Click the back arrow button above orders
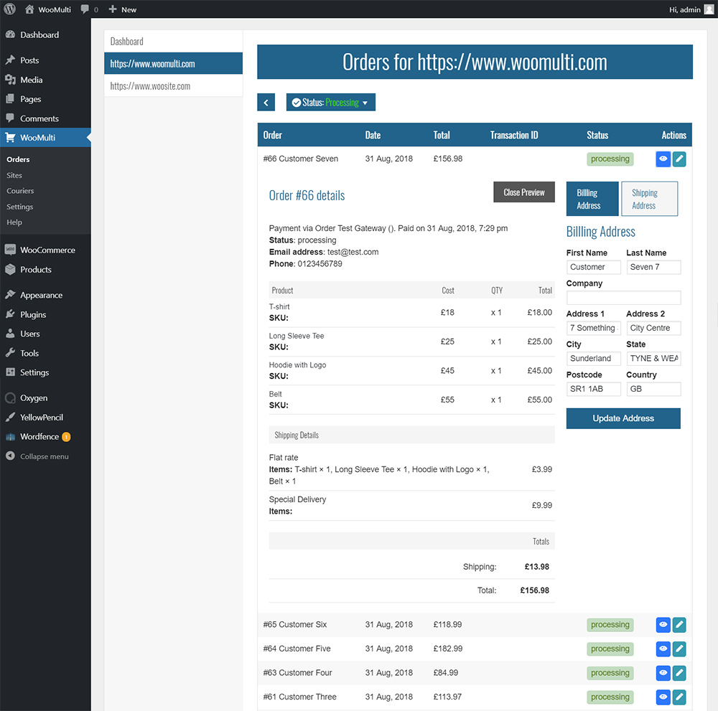This screenshot has width=718, height=711. [x=266, y=103]
